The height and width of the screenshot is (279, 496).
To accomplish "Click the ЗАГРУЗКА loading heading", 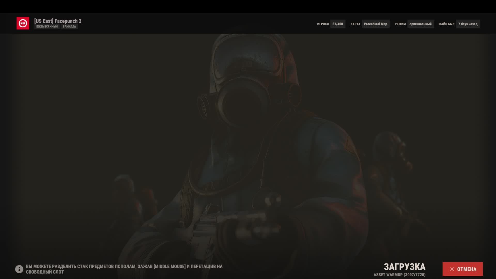I will click(x=404, y=267).
